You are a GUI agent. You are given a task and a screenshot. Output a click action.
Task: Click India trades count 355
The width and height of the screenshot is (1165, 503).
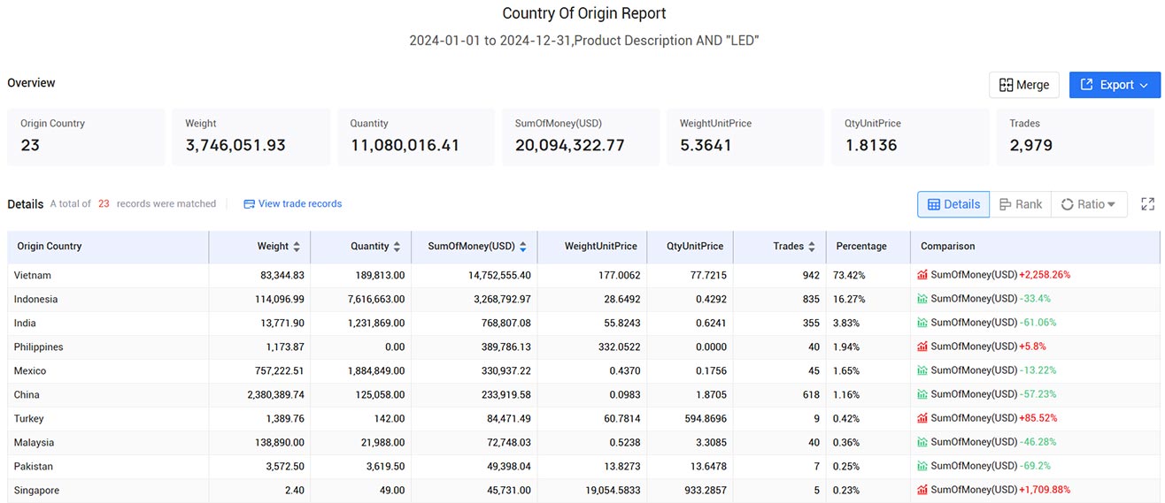pyautogui.click(x=811, y=323)
